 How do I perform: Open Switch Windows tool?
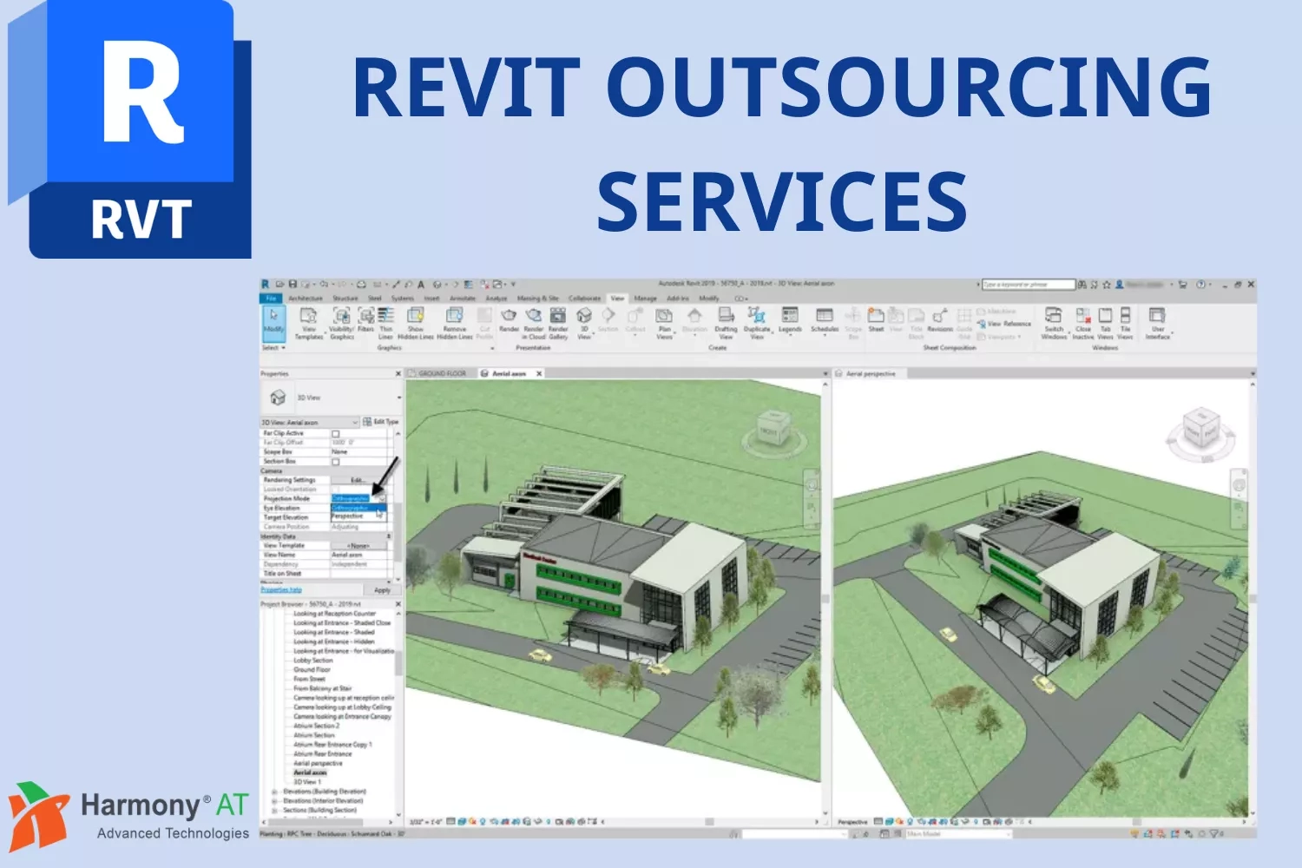coord(1054,323)
